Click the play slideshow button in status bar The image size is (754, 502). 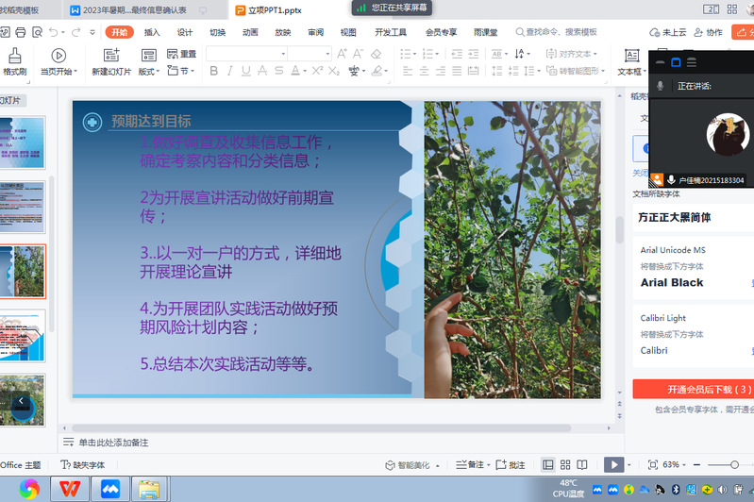[613, 465]
